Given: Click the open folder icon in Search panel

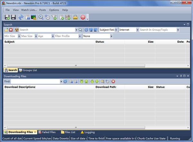Looking at the screenshot, I should tap(6, 30).
